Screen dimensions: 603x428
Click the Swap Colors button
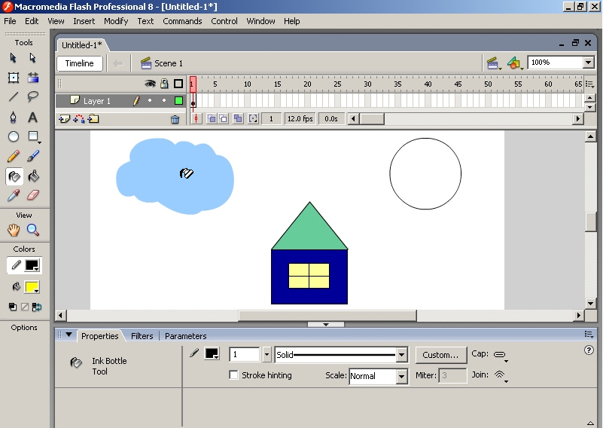click(x=37, y=307)
